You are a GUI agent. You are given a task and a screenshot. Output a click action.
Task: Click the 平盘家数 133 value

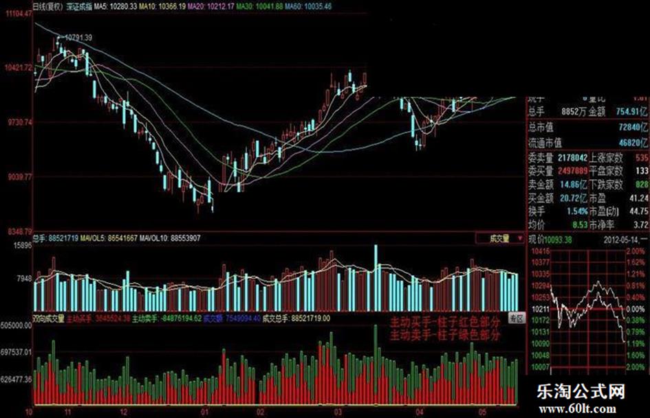coord(618,171)
